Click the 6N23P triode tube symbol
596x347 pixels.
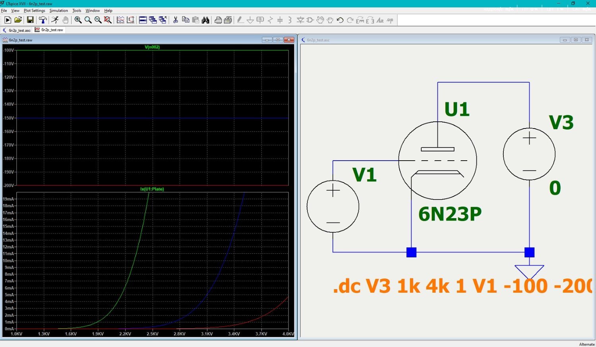click(437, 161)
